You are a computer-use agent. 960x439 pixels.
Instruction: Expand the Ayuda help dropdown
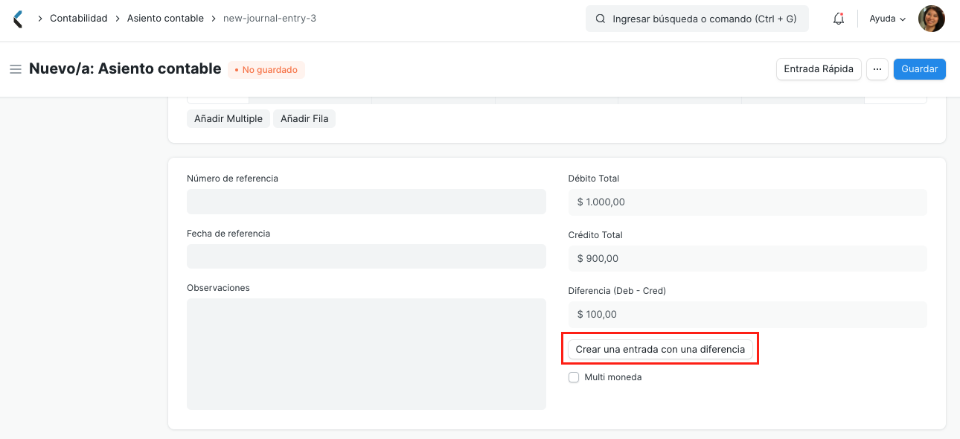pos(887,19)
